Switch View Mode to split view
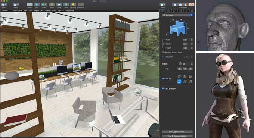The width and height of the screenshot is (254, 138). (186, 5)
